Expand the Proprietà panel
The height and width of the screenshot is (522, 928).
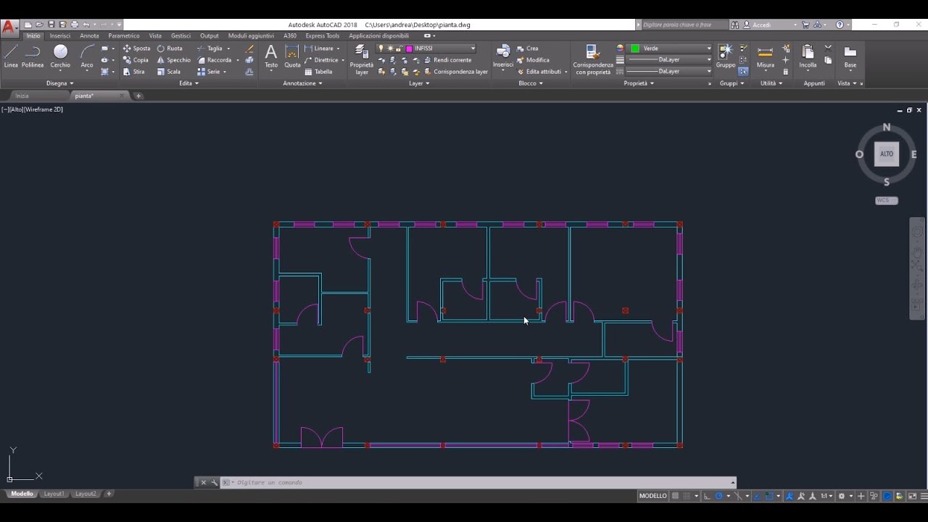click(639, 83)
